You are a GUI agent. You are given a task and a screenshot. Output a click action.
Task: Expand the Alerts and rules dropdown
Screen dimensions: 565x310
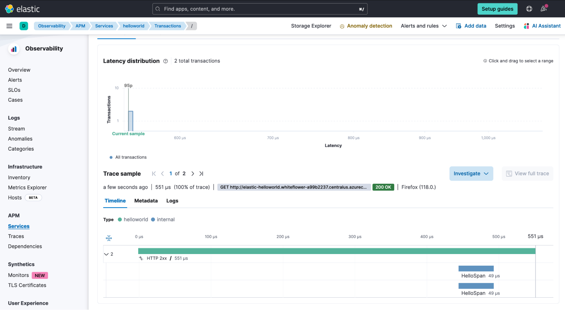[423, 26]
